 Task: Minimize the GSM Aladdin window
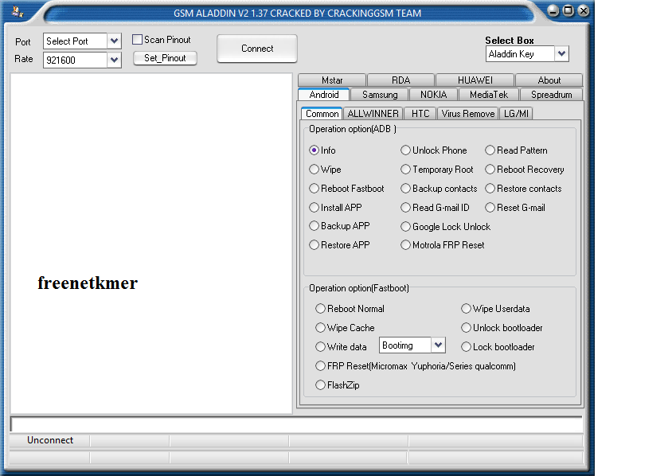coord(553,10)
